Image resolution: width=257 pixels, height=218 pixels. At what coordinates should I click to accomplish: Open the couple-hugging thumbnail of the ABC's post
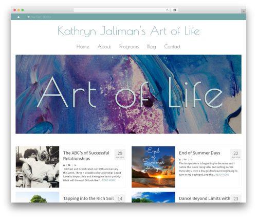coord(38,167)
